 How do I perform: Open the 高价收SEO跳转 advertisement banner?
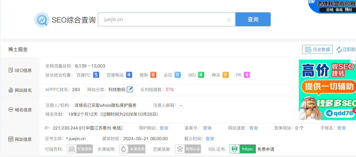coord(327,90)
